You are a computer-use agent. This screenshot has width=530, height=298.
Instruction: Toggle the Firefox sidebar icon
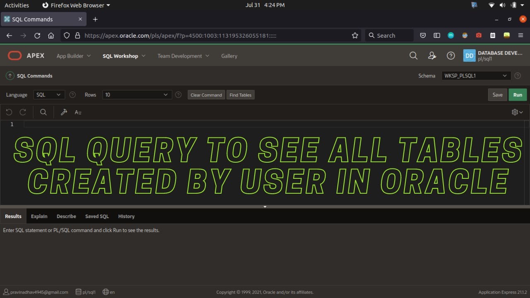click(x=437, y=36)
